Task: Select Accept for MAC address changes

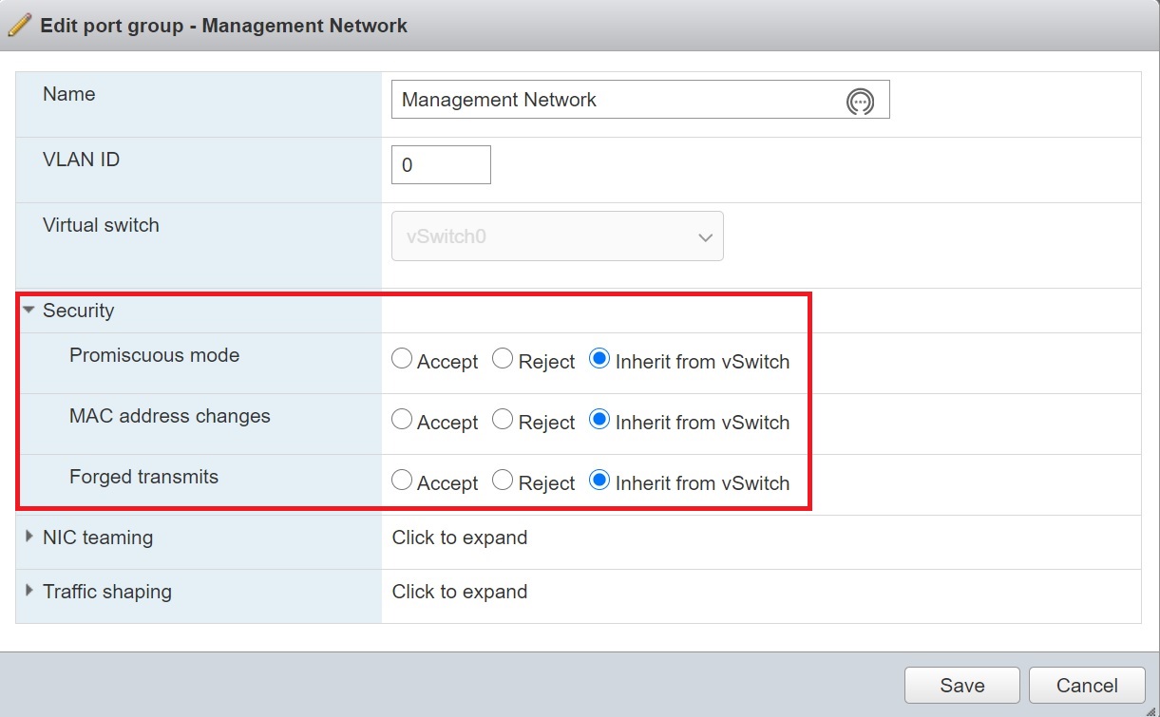Action: [402, 420]
